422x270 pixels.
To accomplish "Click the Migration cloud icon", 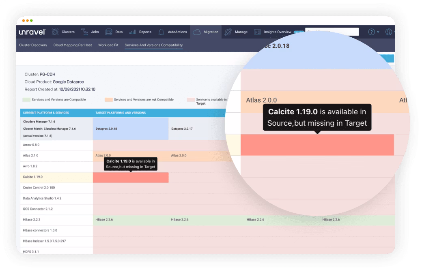I will point(197,32).
